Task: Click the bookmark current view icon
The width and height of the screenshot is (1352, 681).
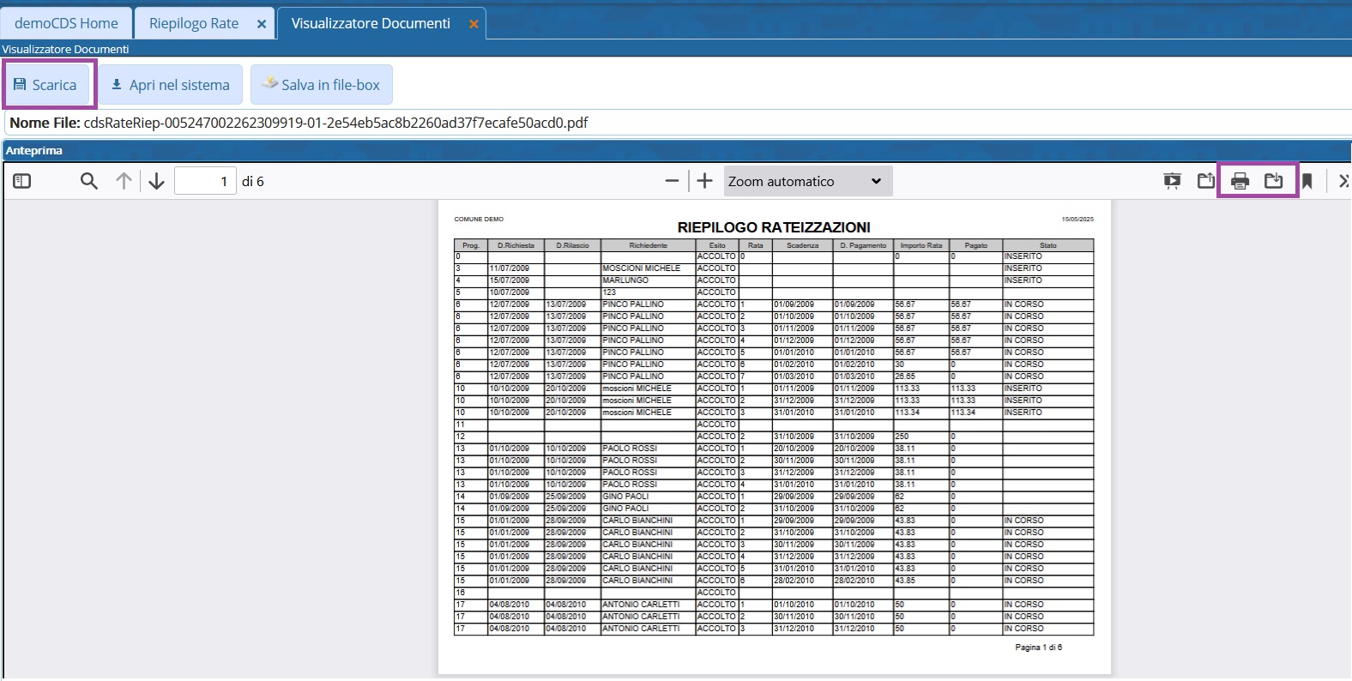Action: tap(1307, 181)
